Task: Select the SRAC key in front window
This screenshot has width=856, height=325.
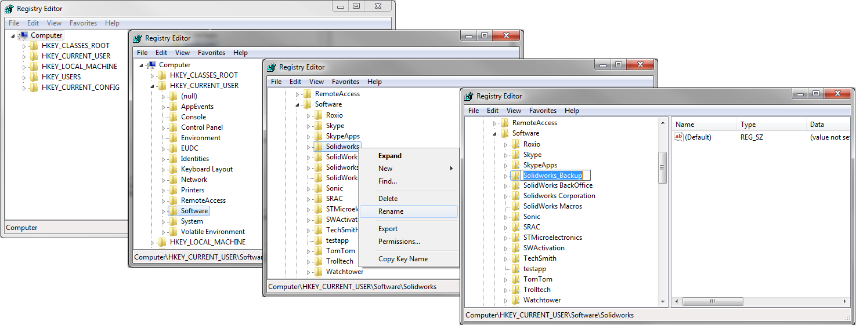Action: click(x=532, y=227)
